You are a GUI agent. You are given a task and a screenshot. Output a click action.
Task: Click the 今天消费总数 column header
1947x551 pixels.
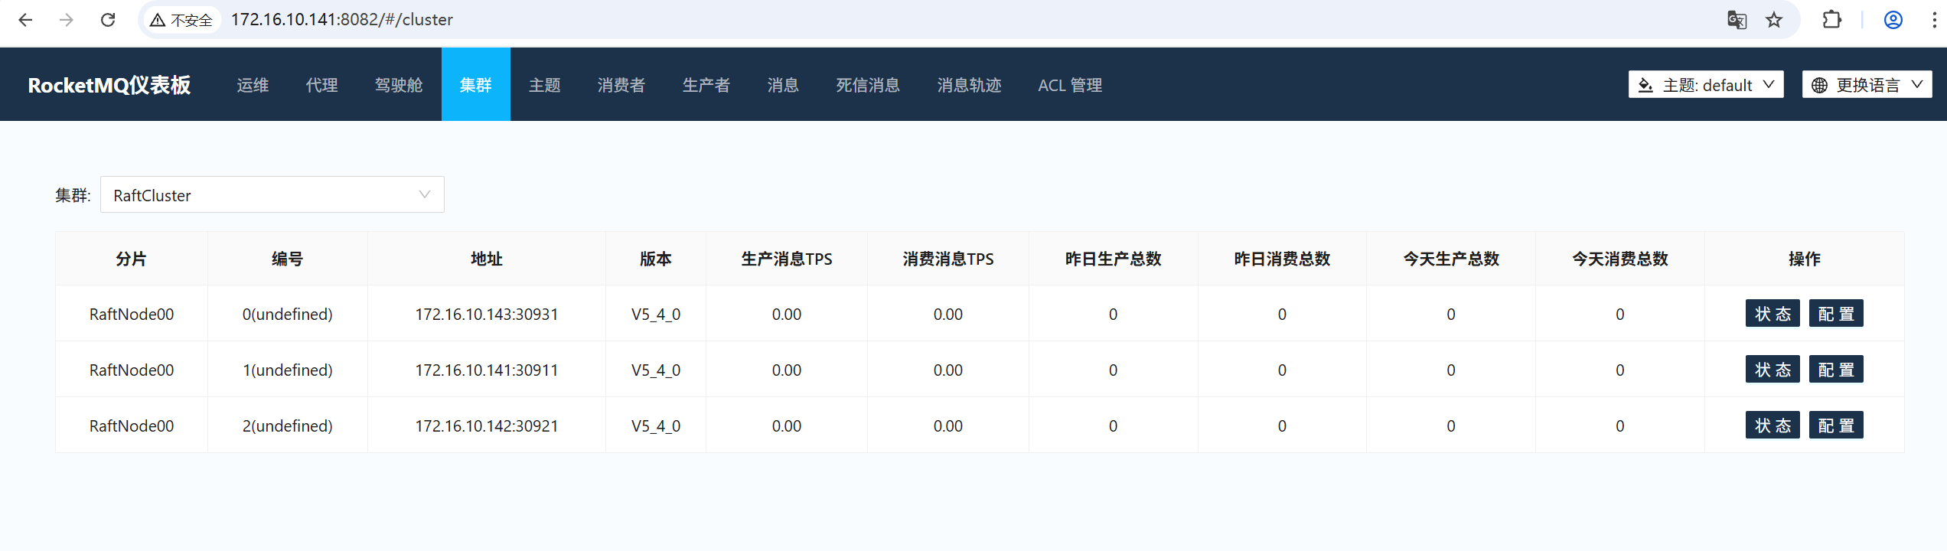(1620, 259)
